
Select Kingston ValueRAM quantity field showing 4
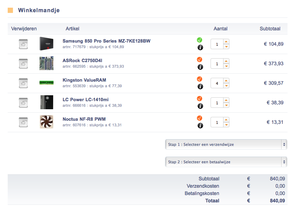217,83
